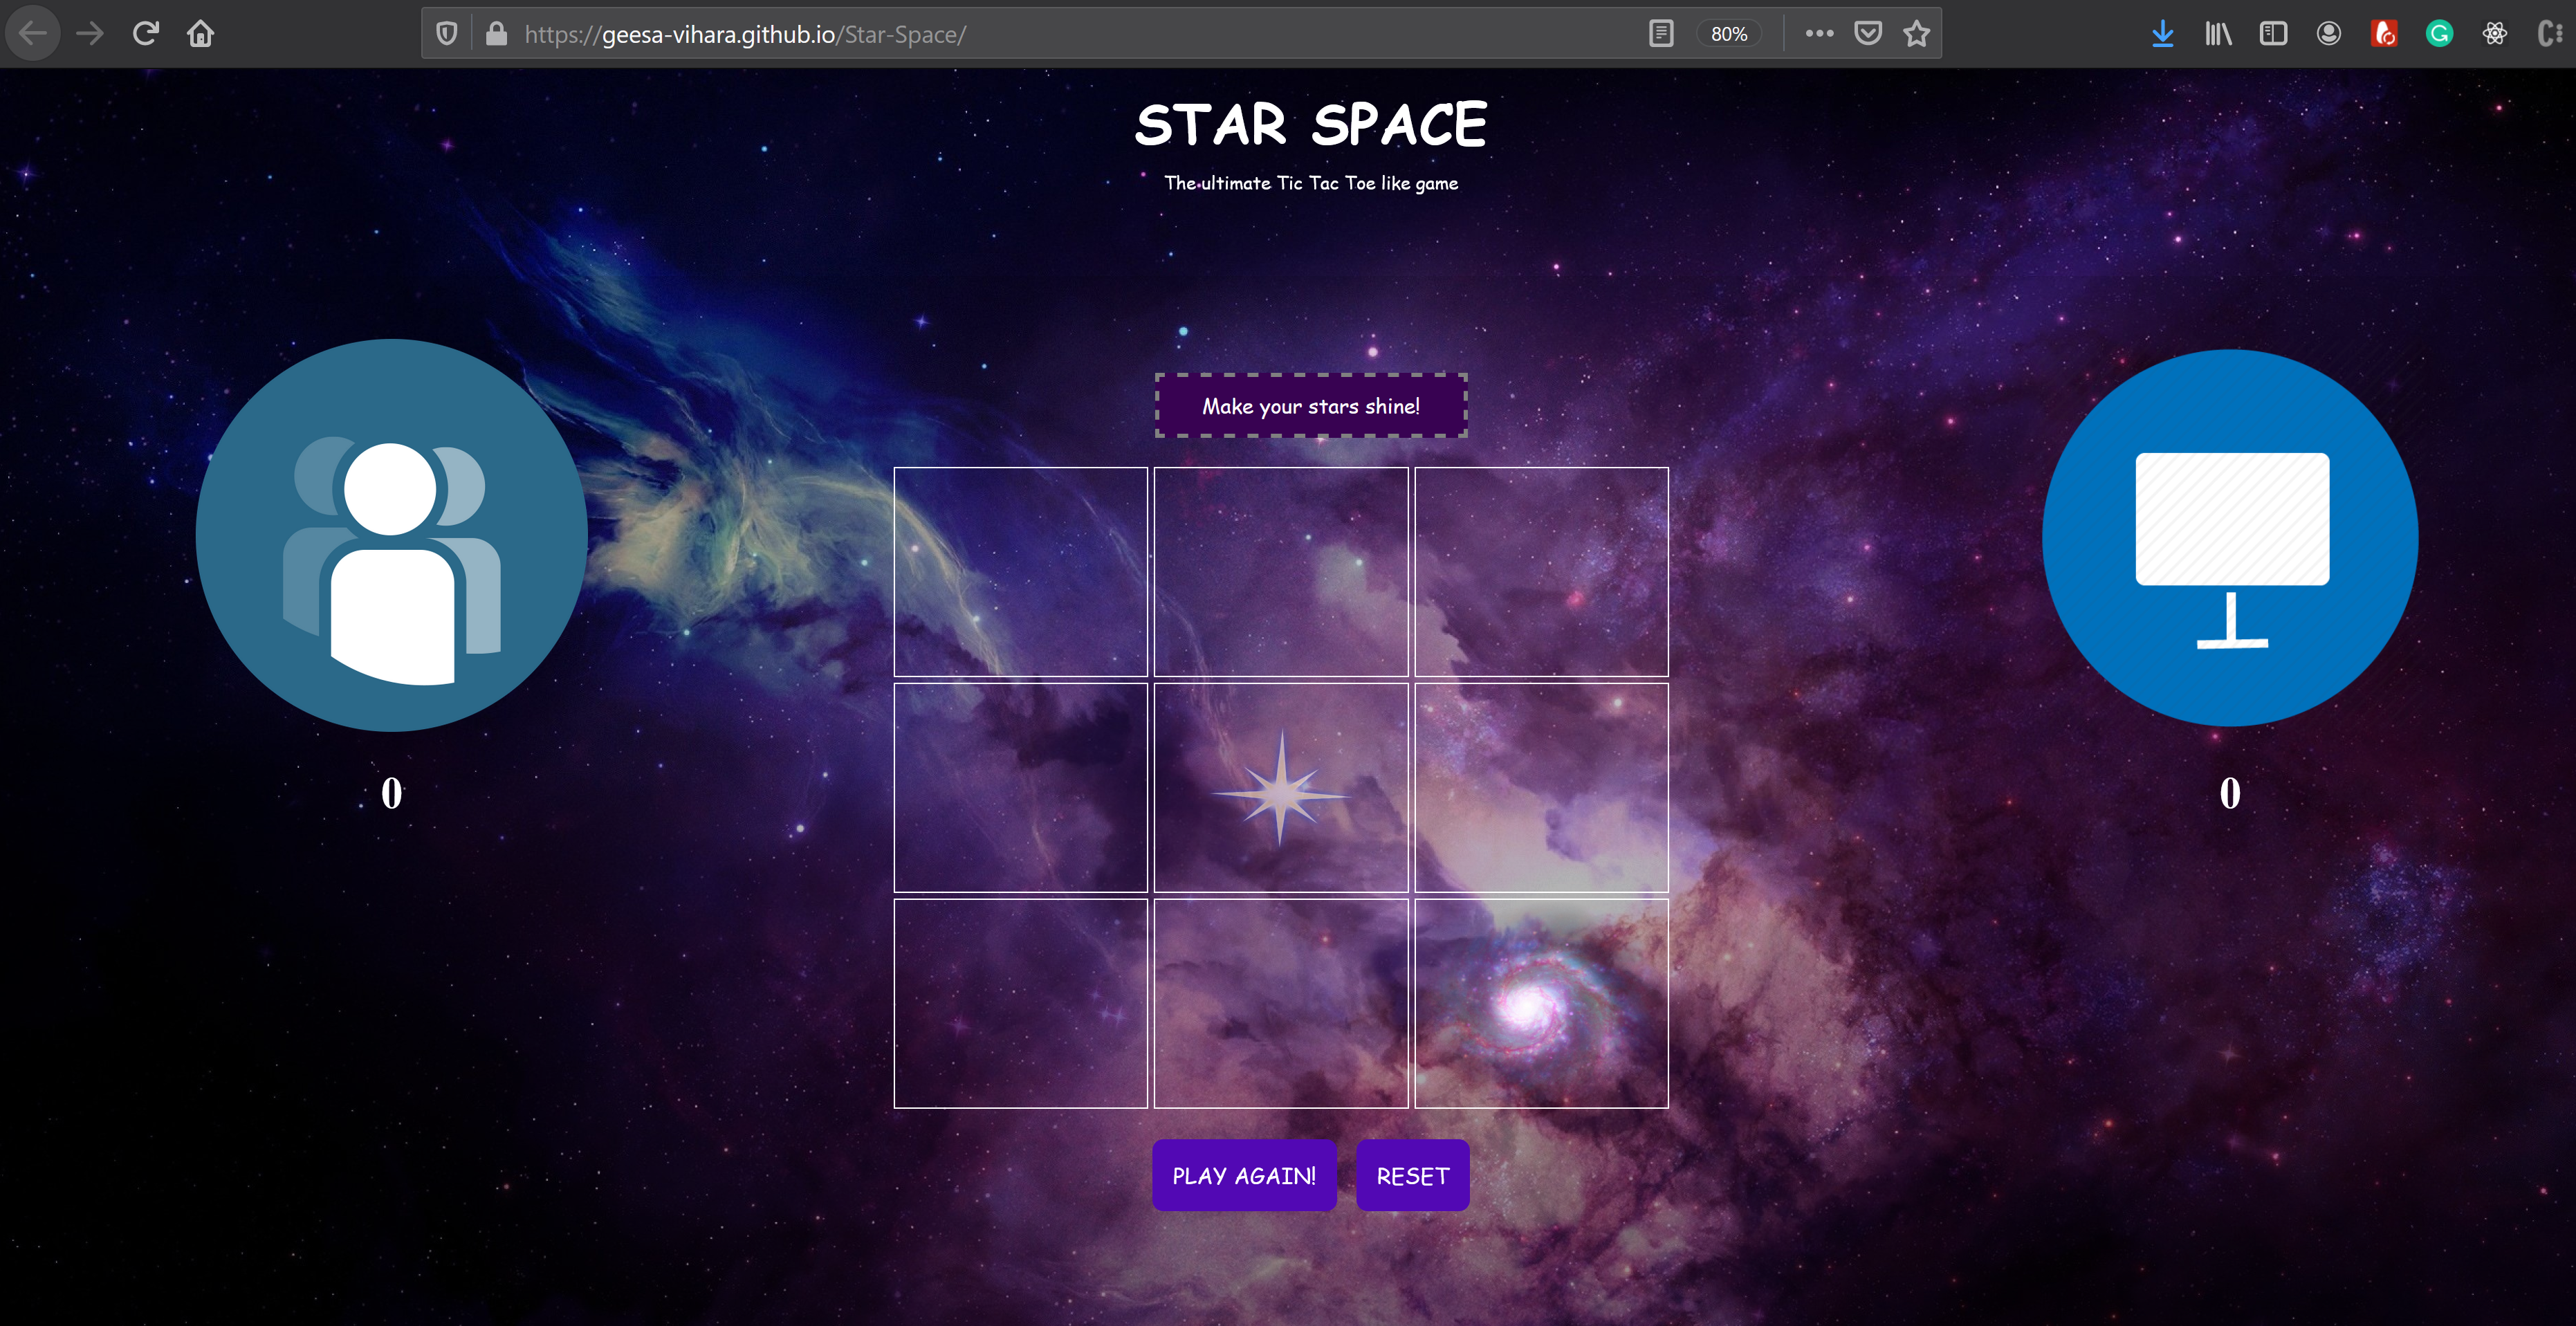Click the 80% zoom level indicator
The height and width of the screenshot is (1326, 2576).
tap(1729, 34)
